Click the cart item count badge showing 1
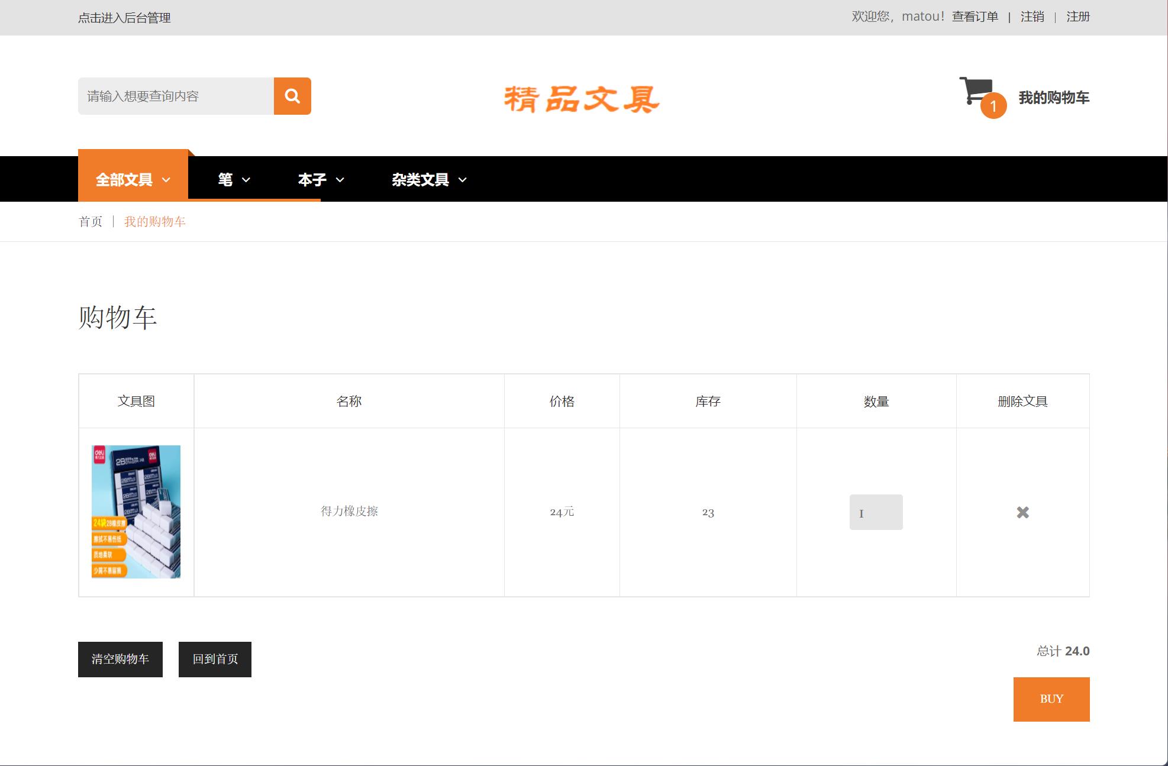1168x766 pixels. click(x=992, y=106)
